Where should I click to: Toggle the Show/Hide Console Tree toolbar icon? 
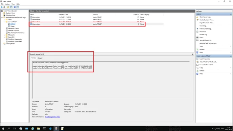pyautogui.click(x=11, y=7)
